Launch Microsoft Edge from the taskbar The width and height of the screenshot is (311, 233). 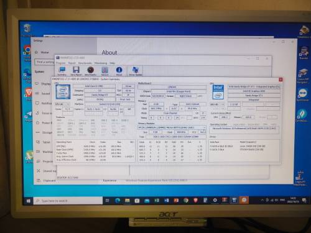pyautogui.click(x=118, y=201)
